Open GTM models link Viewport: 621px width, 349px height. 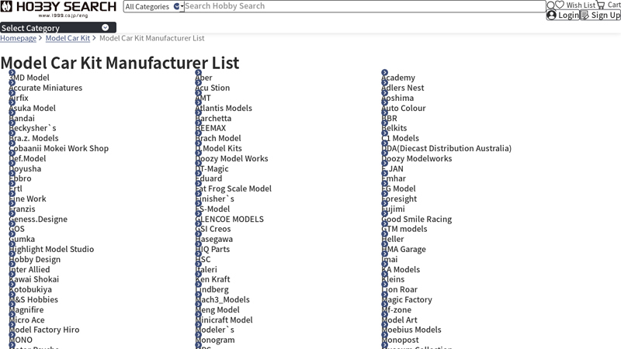pos(404,229)
